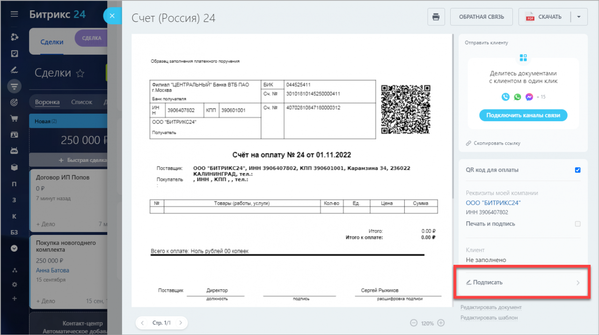Copy the link via Скопировать ссылку
This screenshot has height=335, width=599.
coord(493,143)
